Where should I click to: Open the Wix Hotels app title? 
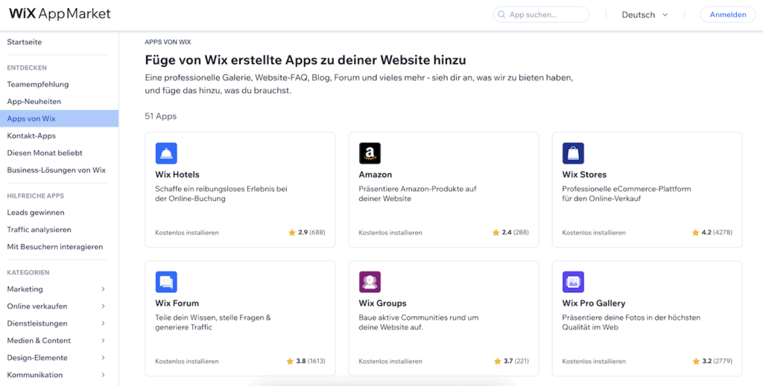pyautogui.click(x=177, y=175)
